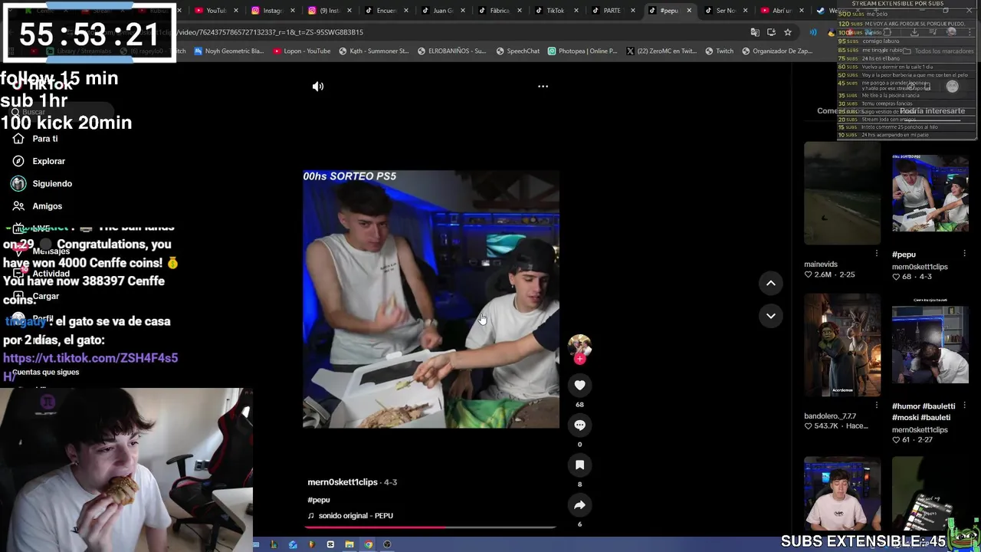Open three-dot menu for mainevids video
This screenshot has width=981, height=552.
click(876, 253)
